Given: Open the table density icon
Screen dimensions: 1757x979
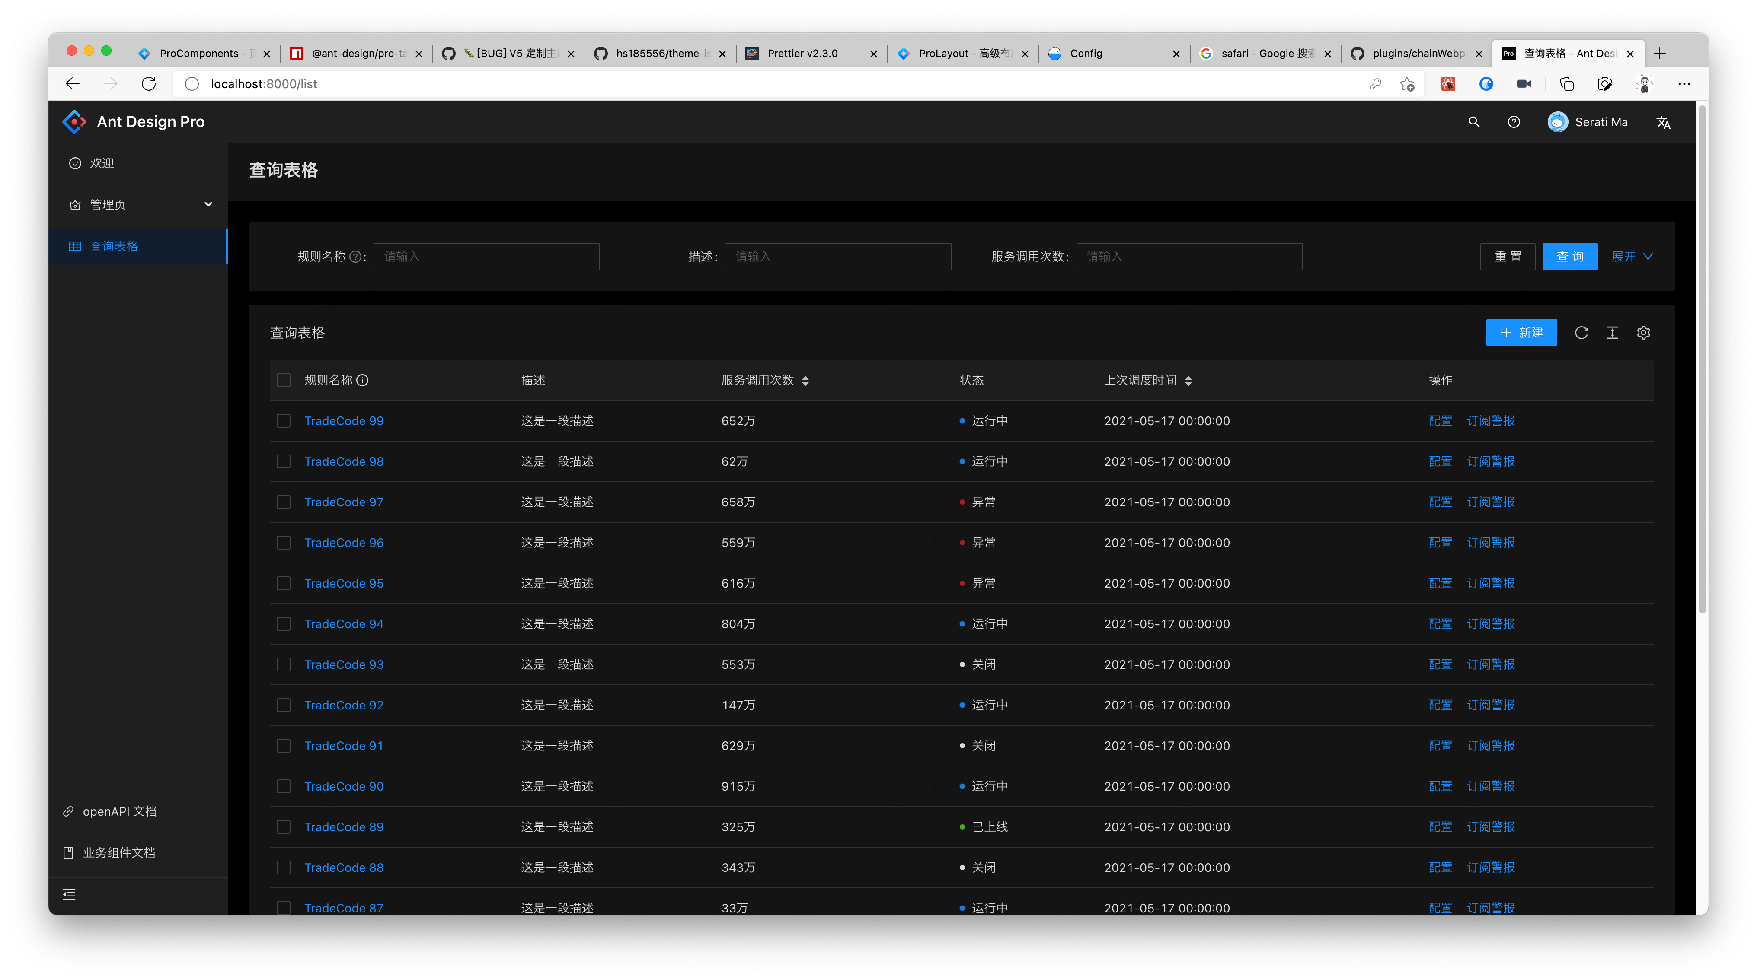Looking at the screenshot, I should 1613,333.
